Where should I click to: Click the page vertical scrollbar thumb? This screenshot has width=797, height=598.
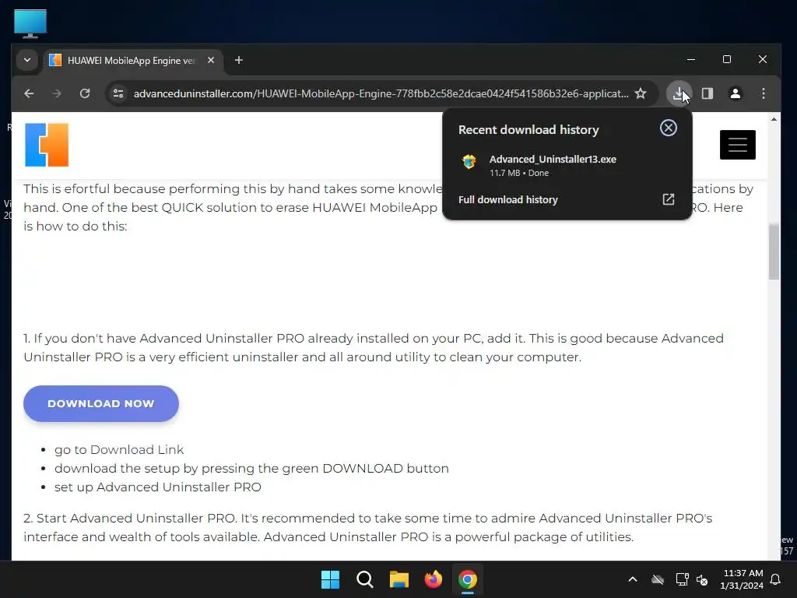tap(774, 252)
